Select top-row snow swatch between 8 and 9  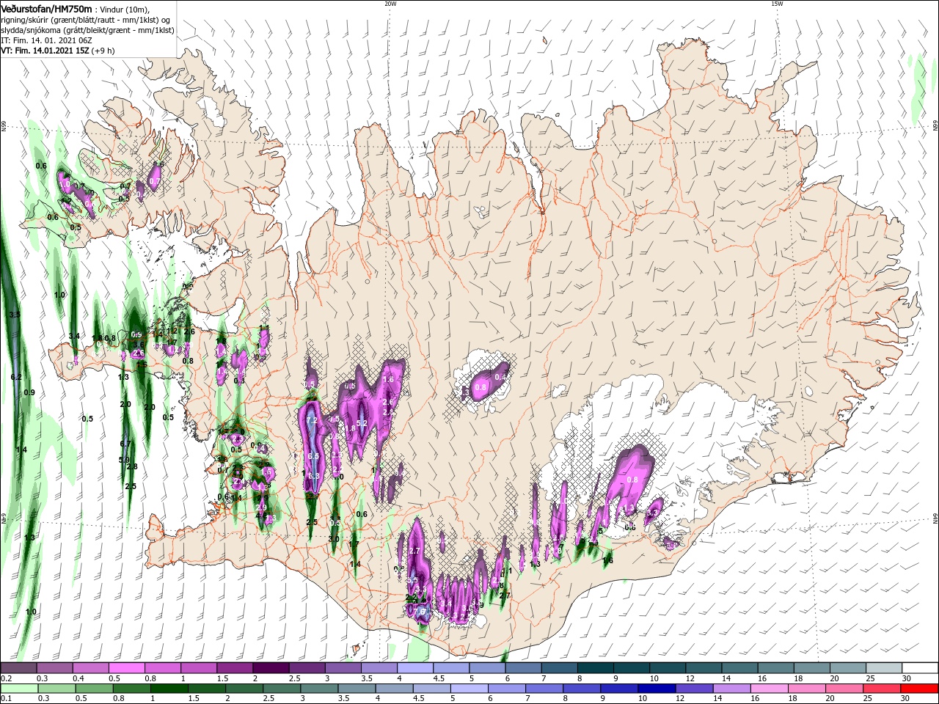(x=596, y=668)
